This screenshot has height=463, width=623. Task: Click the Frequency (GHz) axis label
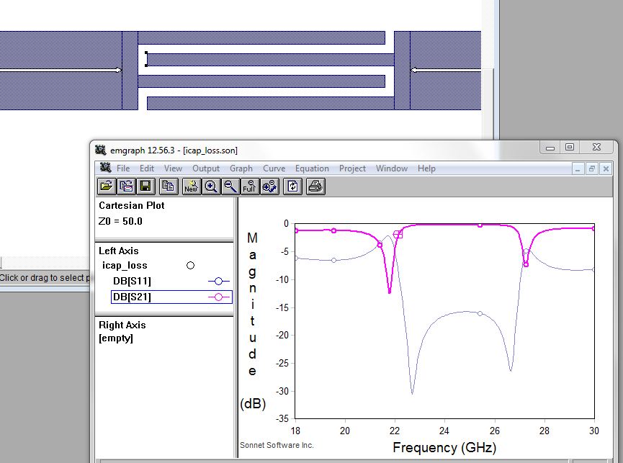tap(444, 447)
